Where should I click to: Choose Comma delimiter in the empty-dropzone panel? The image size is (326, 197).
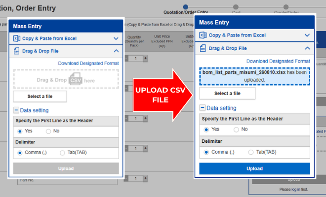20,153
